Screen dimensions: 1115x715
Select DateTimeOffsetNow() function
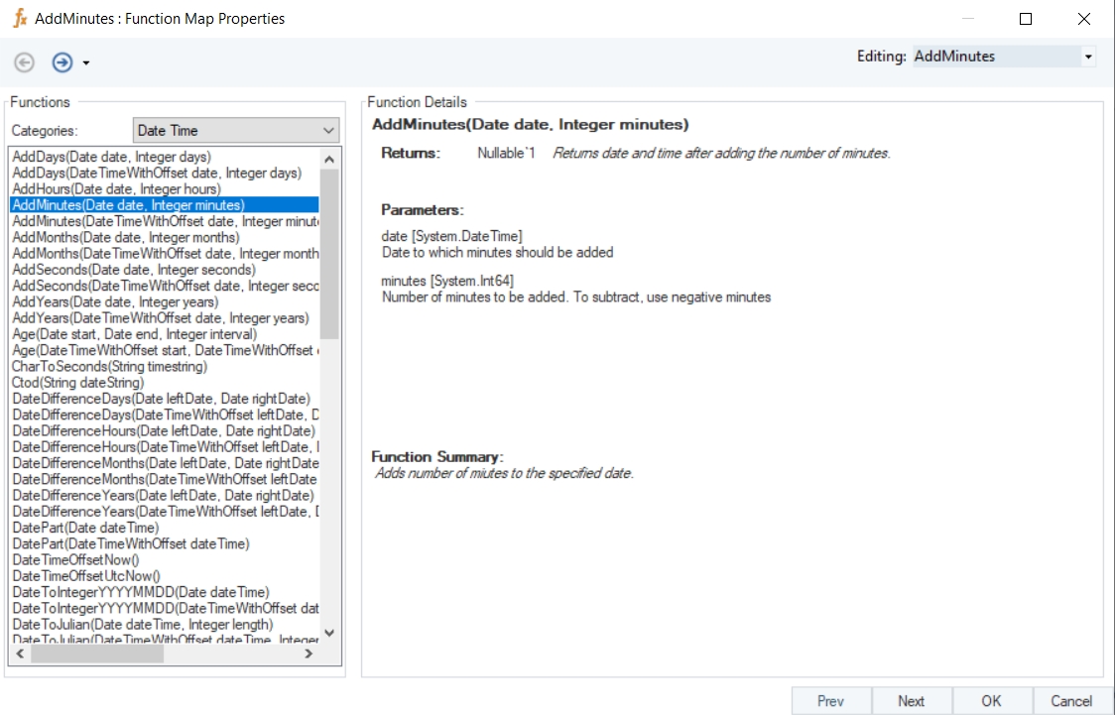click(75, 560)
